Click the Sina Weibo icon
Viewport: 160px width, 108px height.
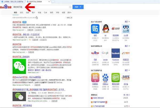(x=115, y=29)
